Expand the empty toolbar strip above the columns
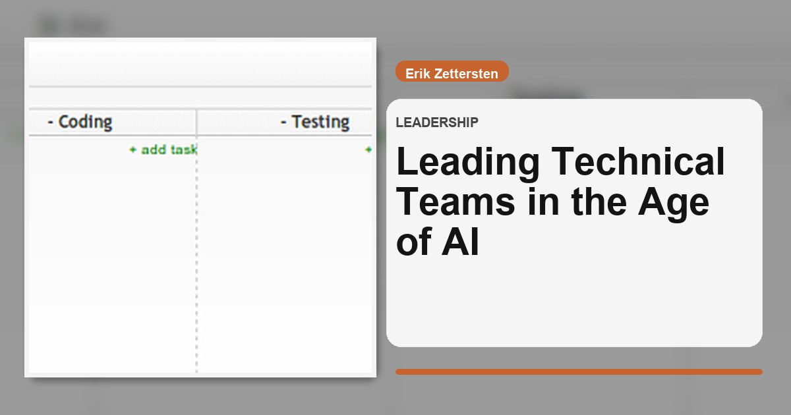Viewport: 791px width, 415px height. click(x=200, y=64)
